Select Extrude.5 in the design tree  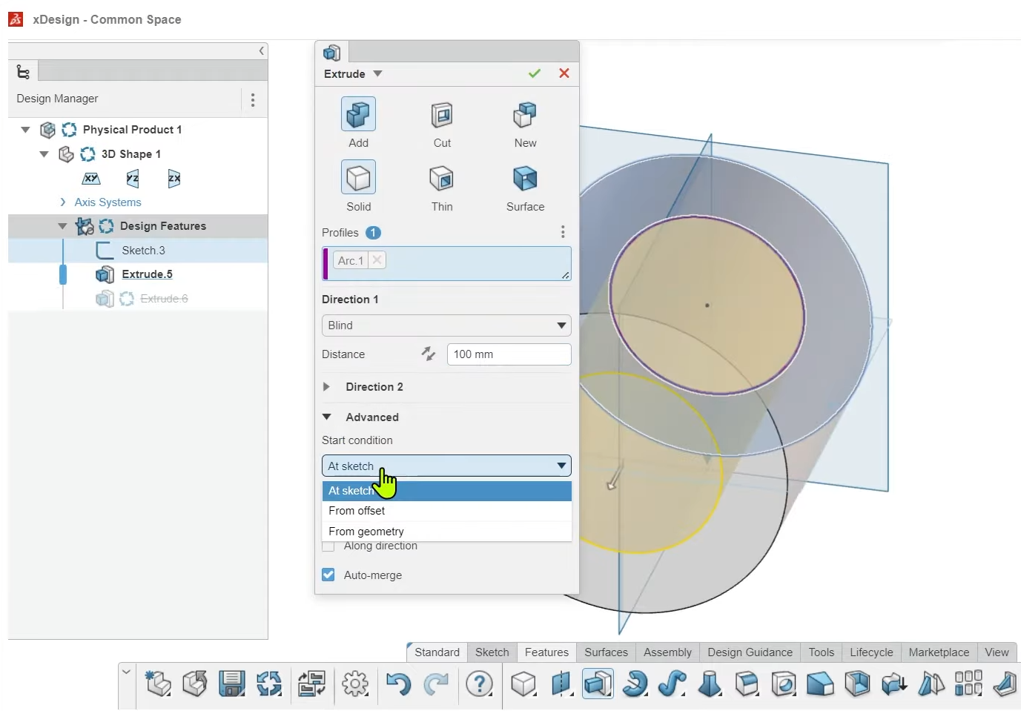147,274
